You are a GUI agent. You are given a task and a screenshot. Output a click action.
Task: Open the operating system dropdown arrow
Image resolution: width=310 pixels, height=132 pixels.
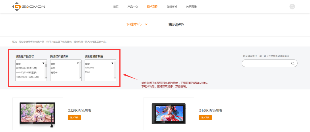point(112,63)
